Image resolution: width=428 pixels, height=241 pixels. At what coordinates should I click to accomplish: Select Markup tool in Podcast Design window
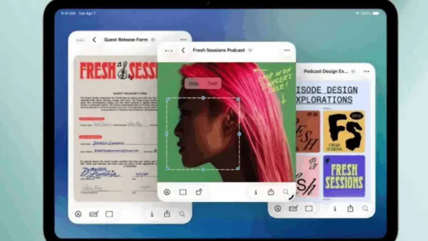tap(278, 209)
